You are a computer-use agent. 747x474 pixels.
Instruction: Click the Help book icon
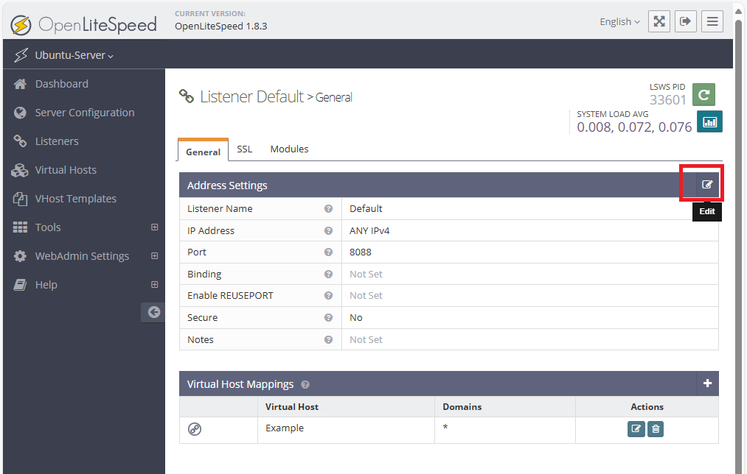20,285
